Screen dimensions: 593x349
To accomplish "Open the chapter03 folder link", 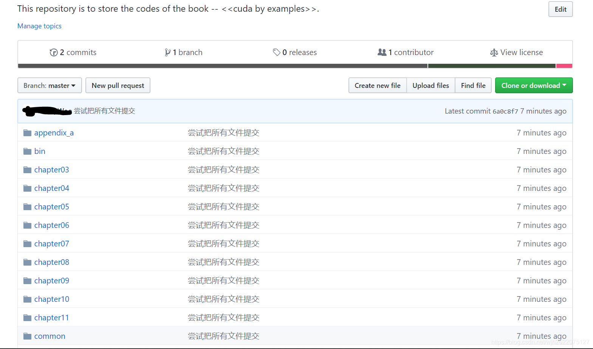I will [x=51, y=170].
